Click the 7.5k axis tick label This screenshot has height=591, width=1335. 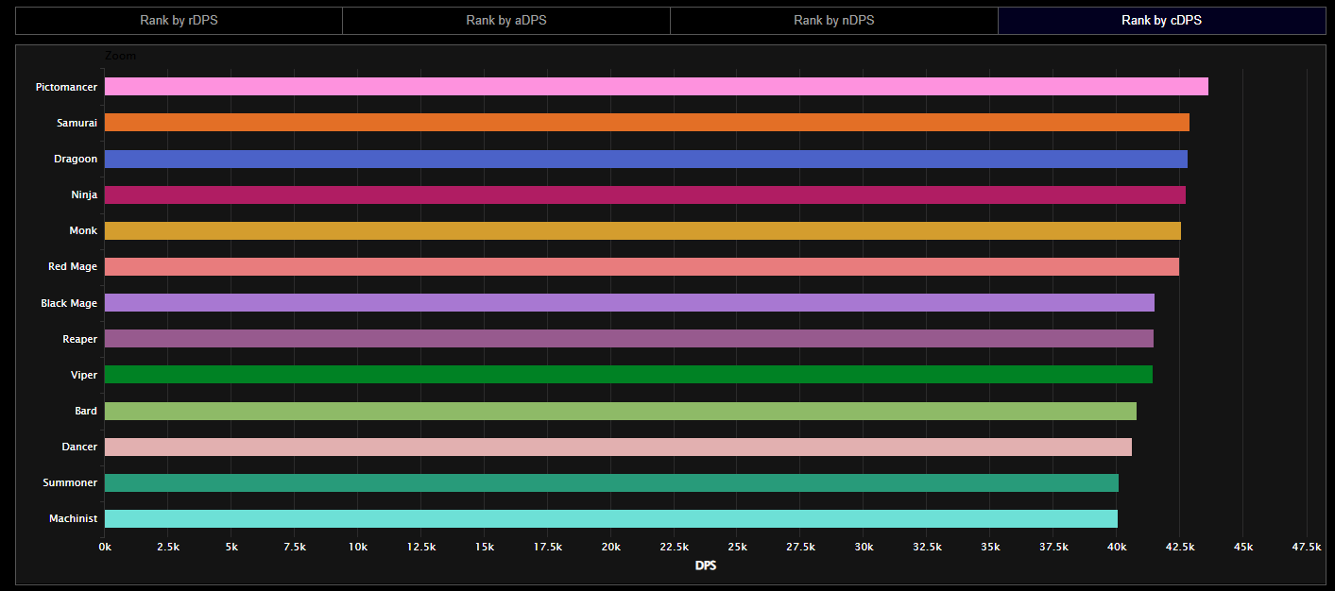pos(295,548)
